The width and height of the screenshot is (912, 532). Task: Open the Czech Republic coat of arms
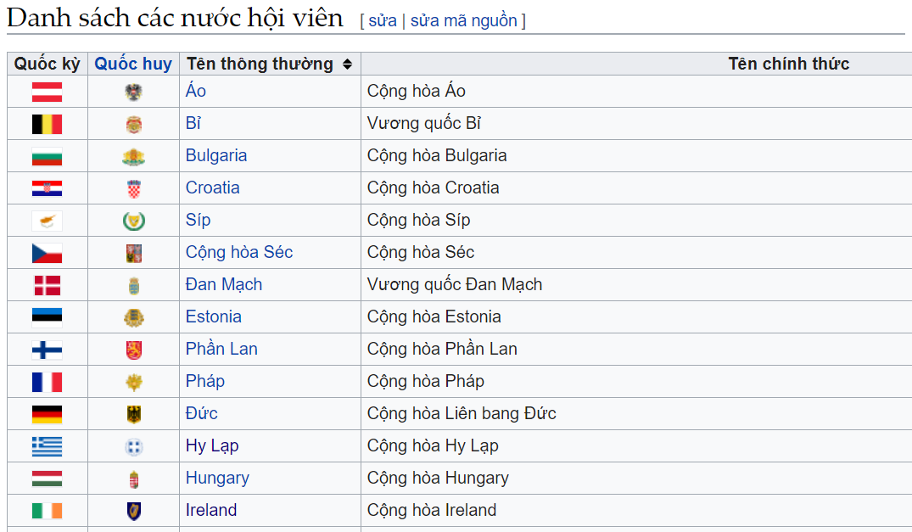tap(134, 254)
